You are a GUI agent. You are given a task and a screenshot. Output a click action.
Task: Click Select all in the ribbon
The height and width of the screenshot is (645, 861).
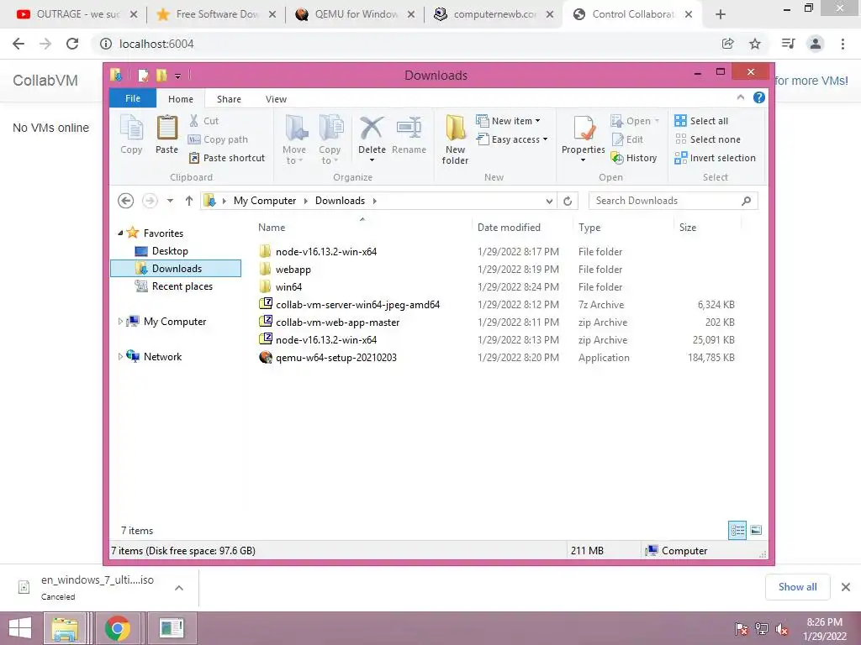[x=701, y=121]
